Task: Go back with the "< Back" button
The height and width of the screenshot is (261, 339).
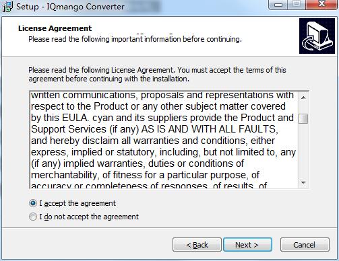Action: (x=197, y=245)
